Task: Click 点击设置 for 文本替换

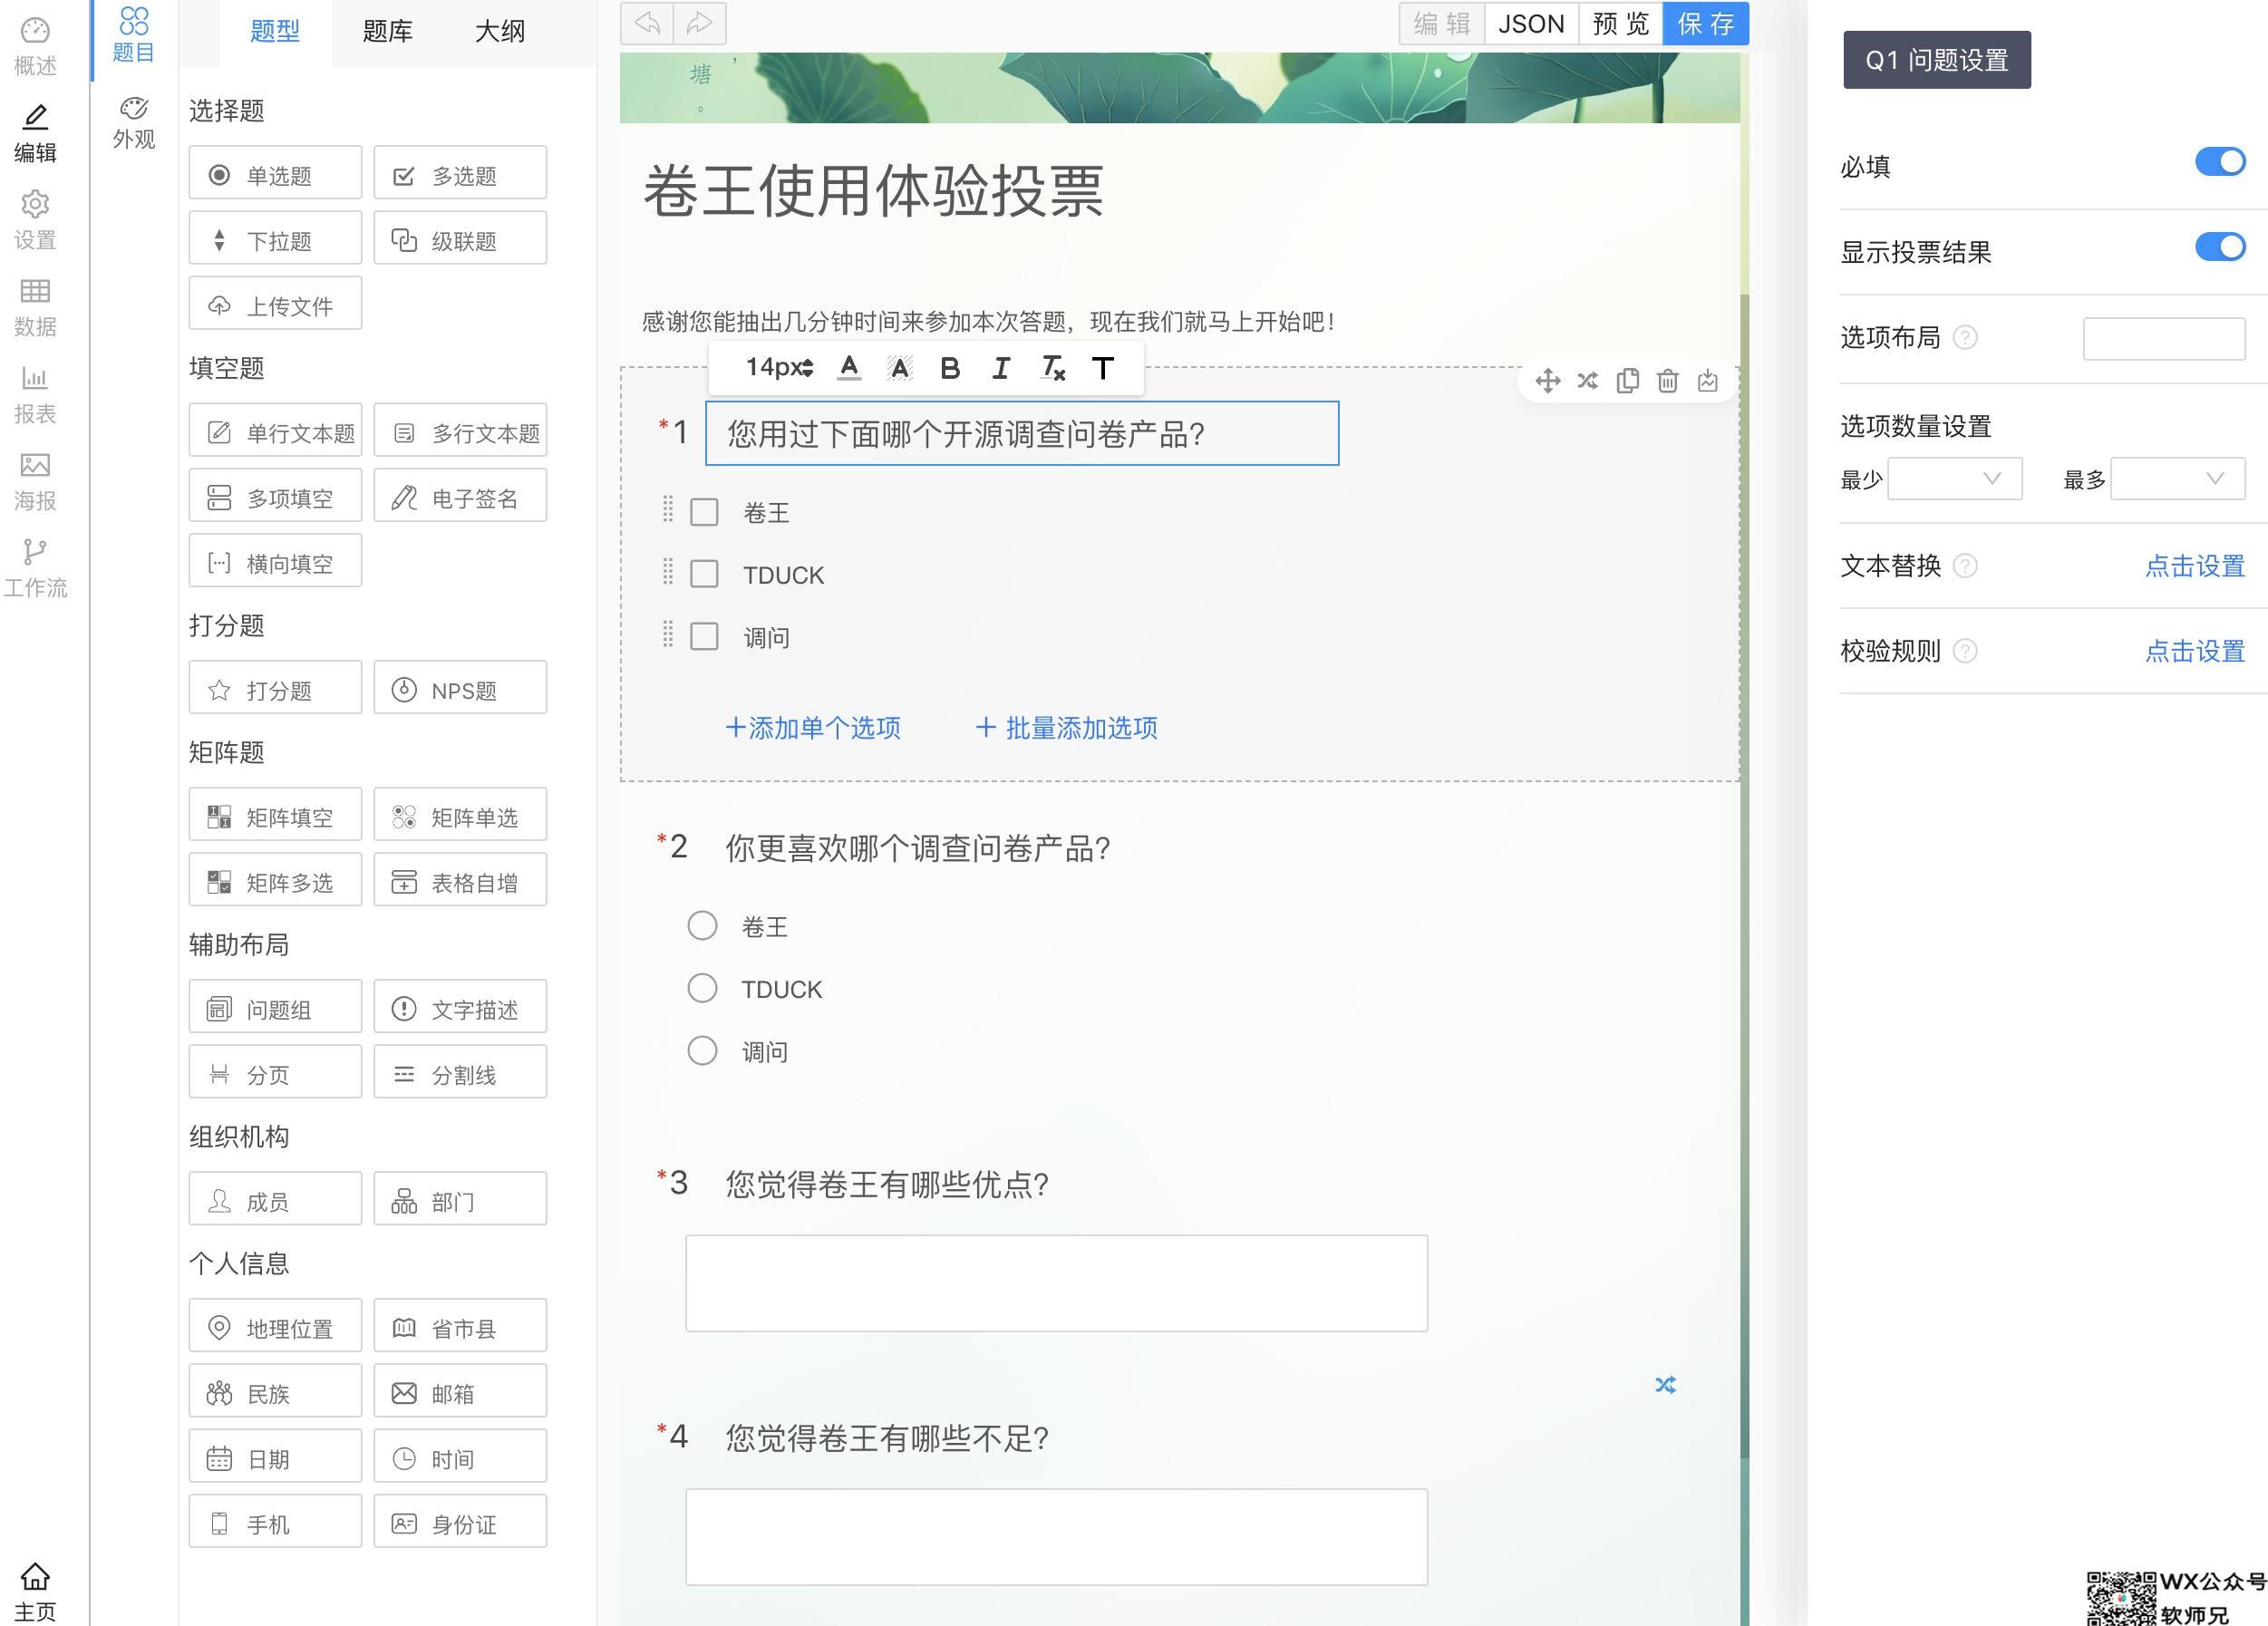Action: pos(2195,566)
